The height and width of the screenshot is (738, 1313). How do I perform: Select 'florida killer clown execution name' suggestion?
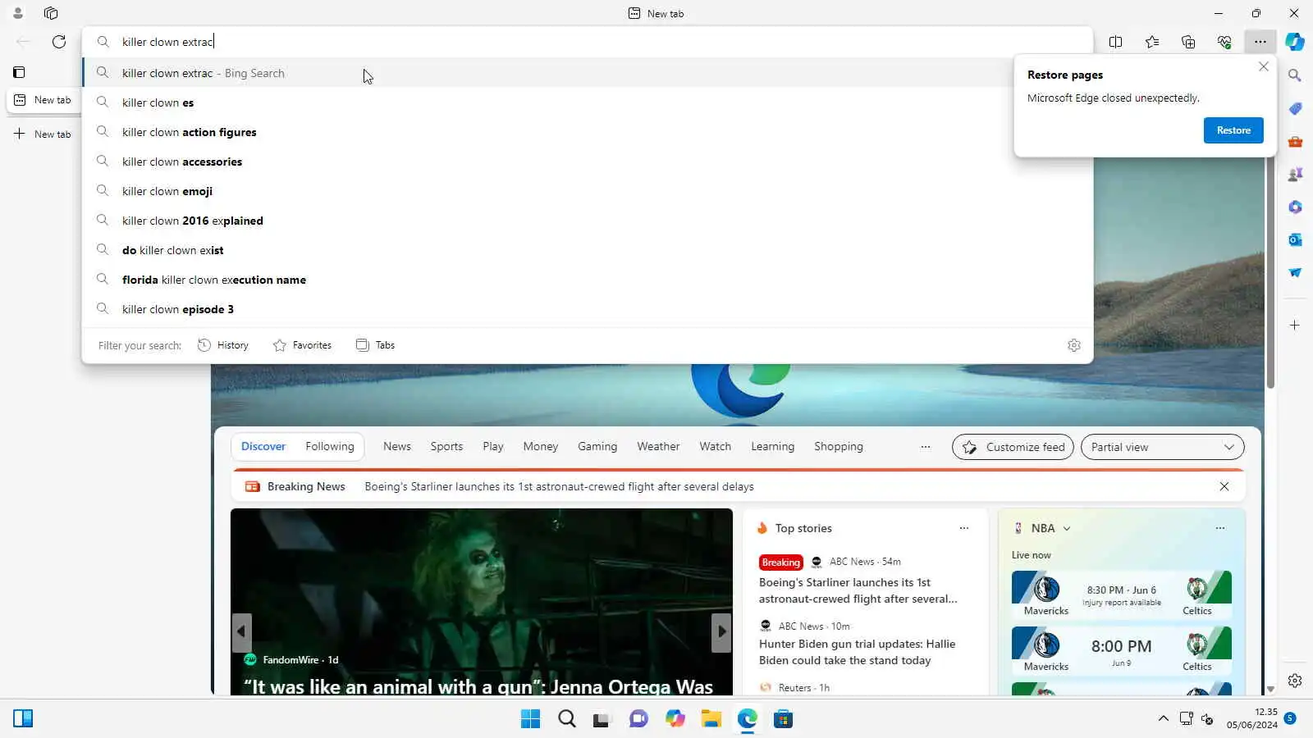tap(588, 280)
